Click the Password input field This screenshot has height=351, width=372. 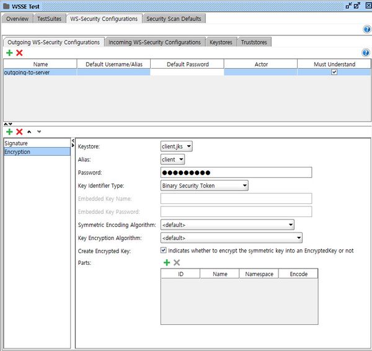pos(236,172)
